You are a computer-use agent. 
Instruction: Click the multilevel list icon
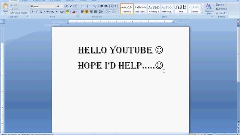tap(95, 6)
